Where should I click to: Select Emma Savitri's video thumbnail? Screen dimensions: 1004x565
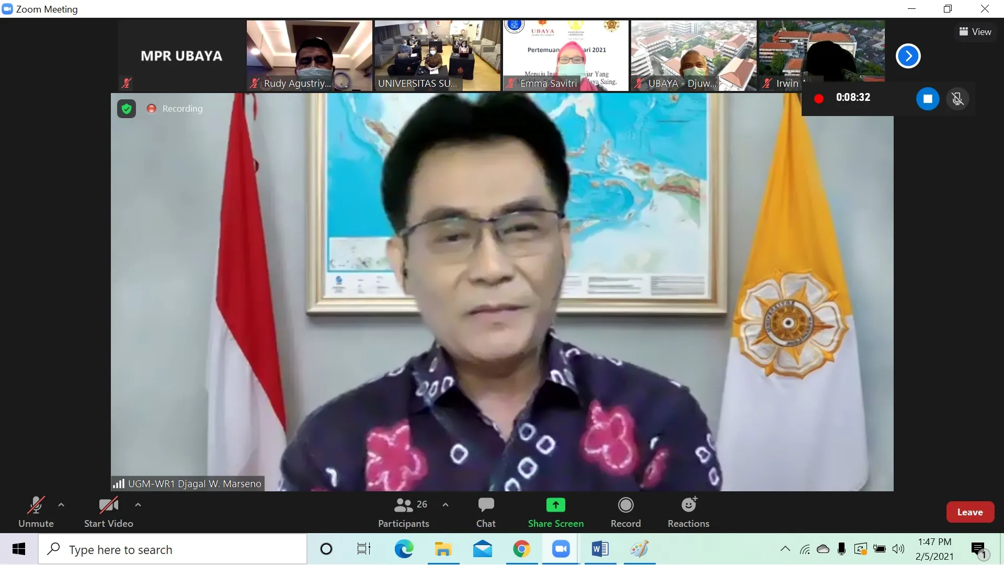566,56
